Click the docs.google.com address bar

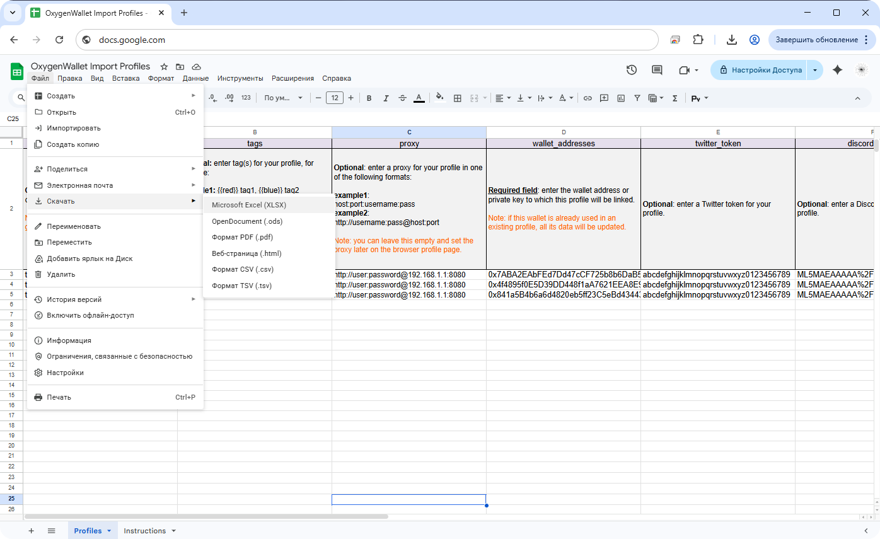coord(367,40)
